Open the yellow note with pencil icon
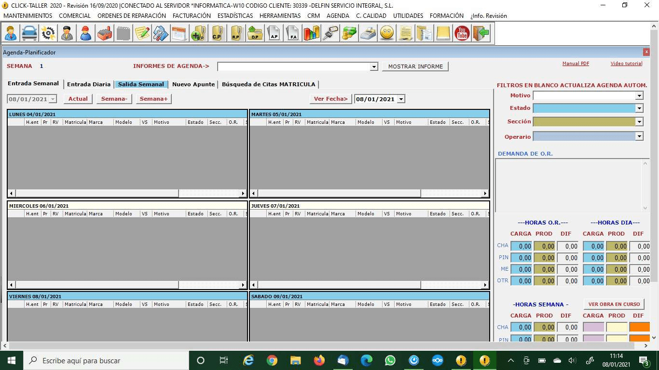 (142, 33)
